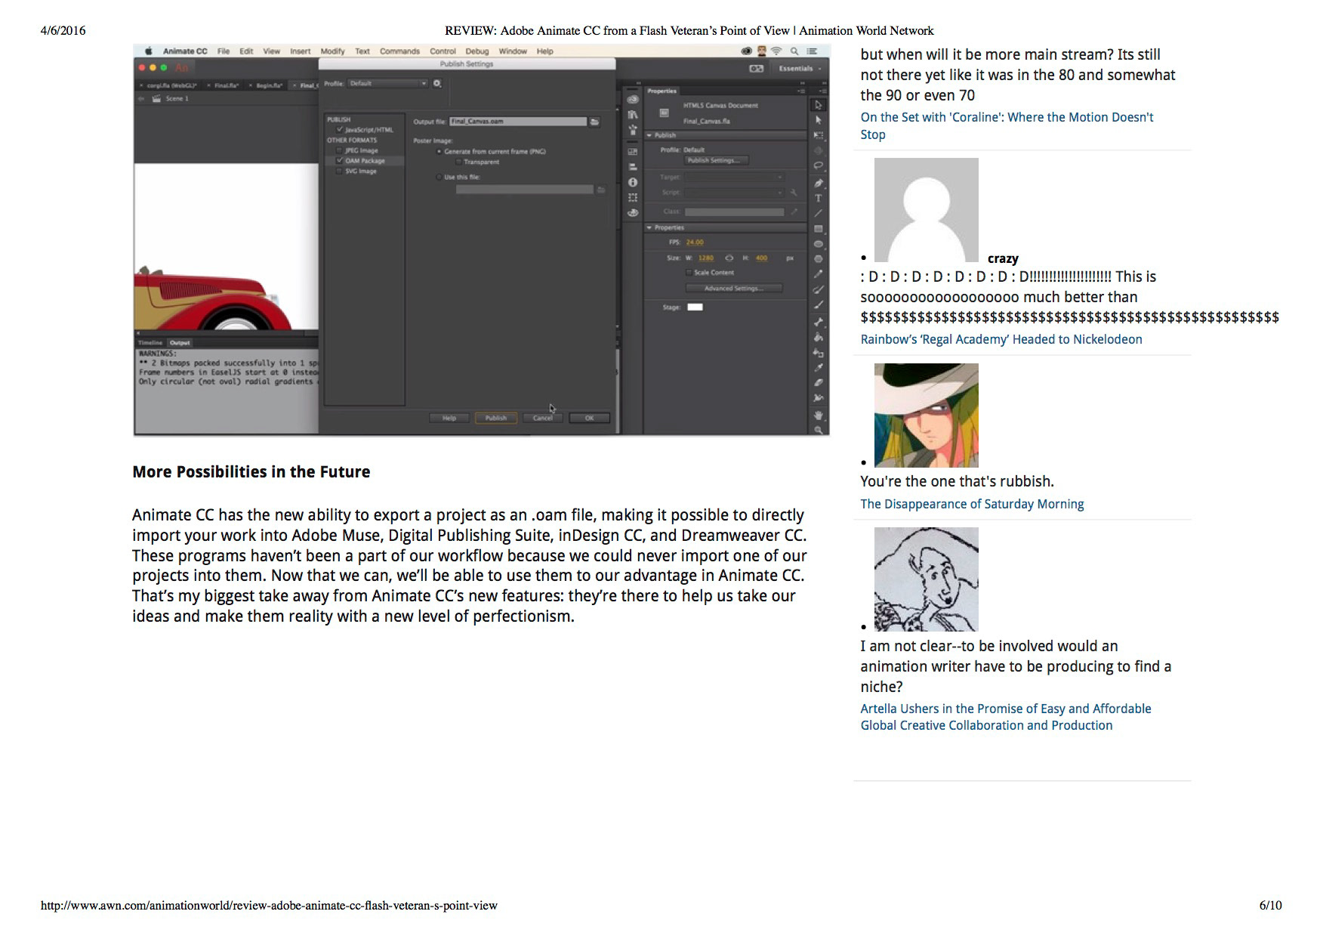Toggle the Scale Content checkbox
Image resolution: width=1323 pixels, height=936 pixels.
pyautogui.click(x=689, y=273)
